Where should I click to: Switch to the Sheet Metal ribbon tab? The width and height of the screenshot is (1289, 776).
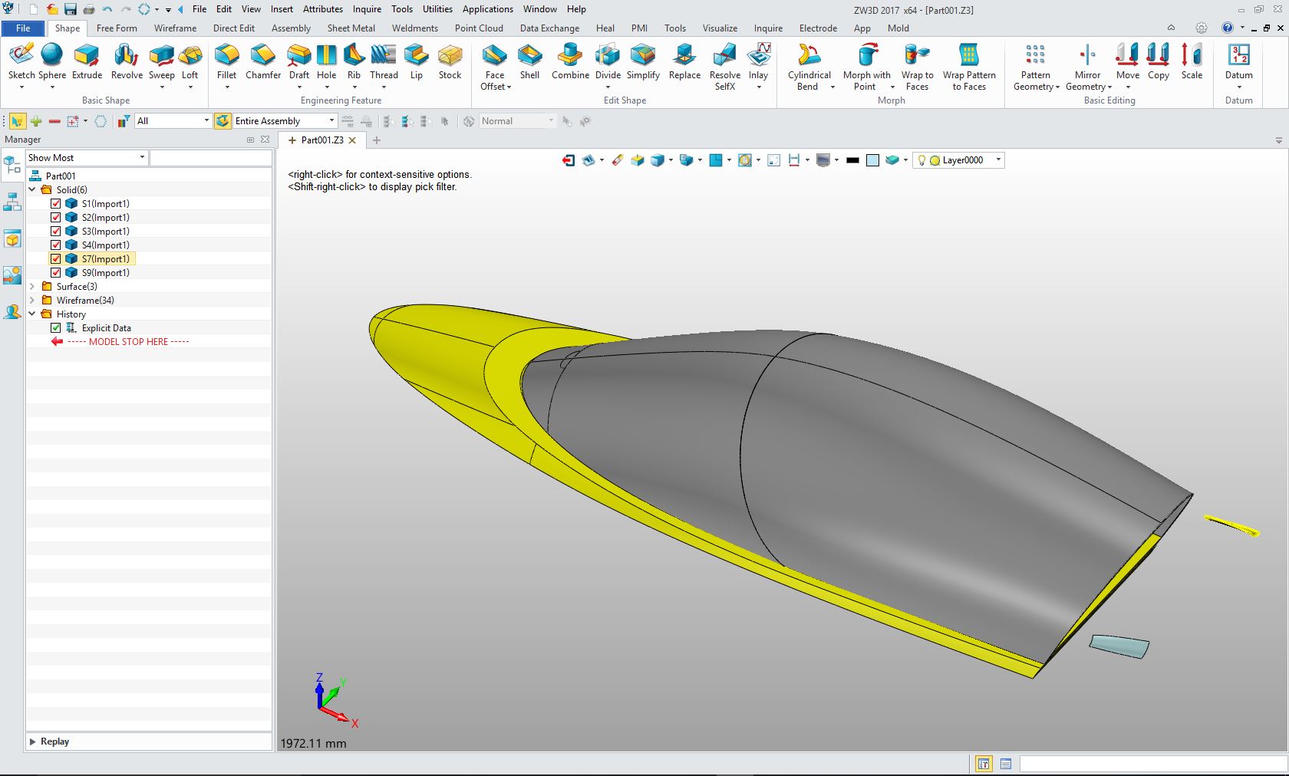(351, 28)
